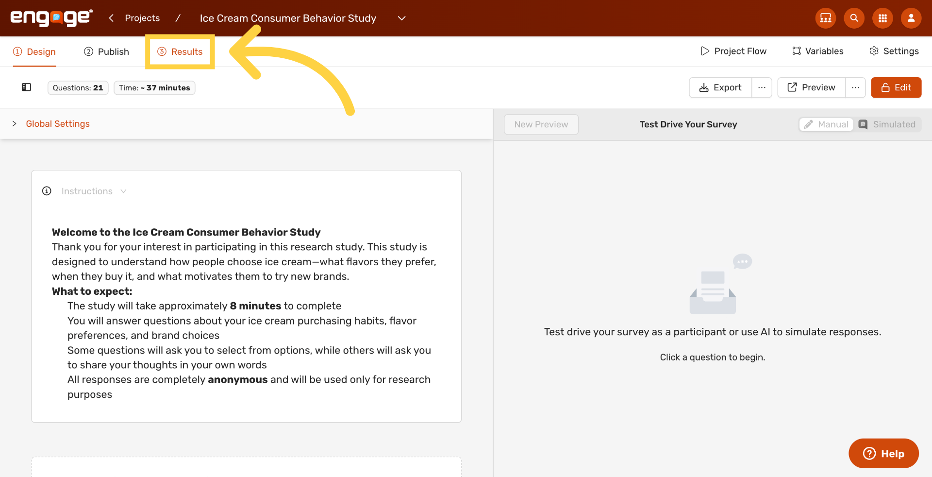
Task: Select Manual test mode
Action: point(826,124)
